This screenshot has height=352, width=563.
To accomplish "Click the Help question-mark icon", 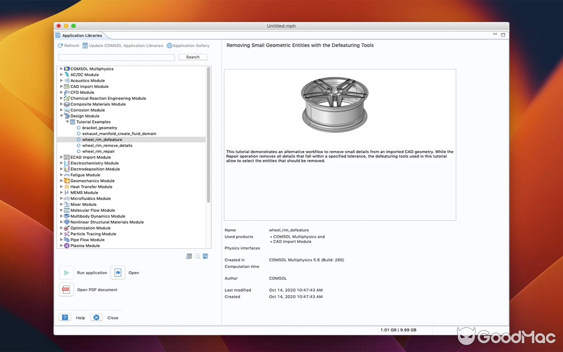I will [x=65, y=317].
